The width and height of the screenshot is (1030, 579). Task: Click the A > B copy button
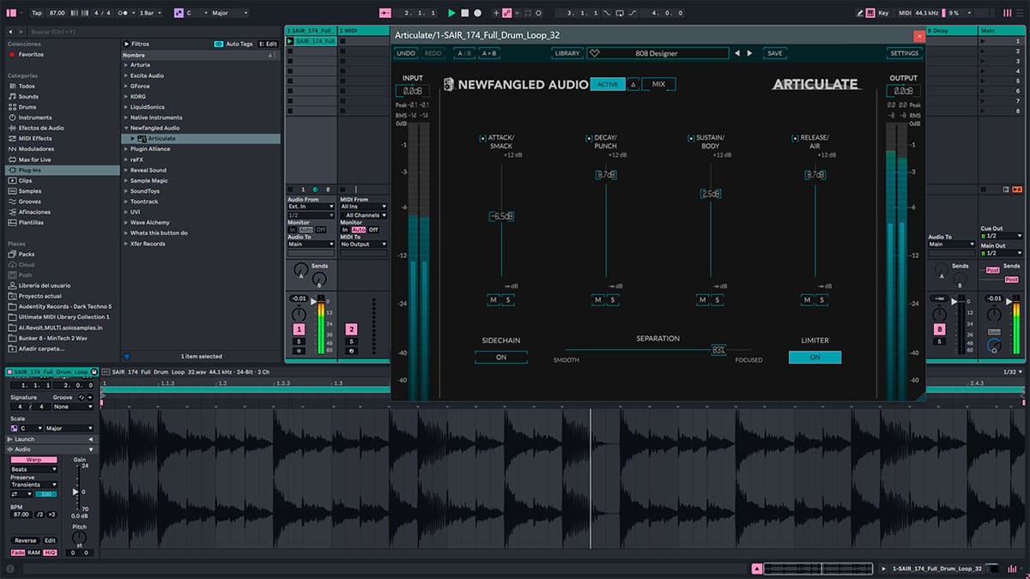pyautogui.click(x=488, y=53)
